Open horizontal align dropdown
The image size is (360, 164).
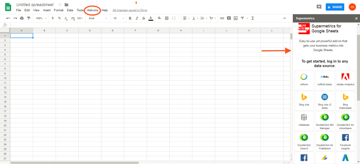186,18
